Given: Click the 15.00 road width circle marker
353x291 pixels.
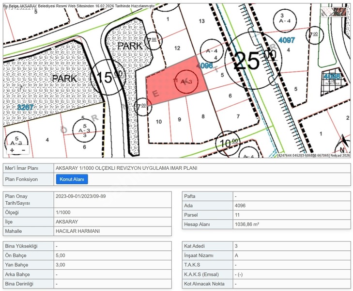Looking at the screenshot, I should click(x=108, y=77).
